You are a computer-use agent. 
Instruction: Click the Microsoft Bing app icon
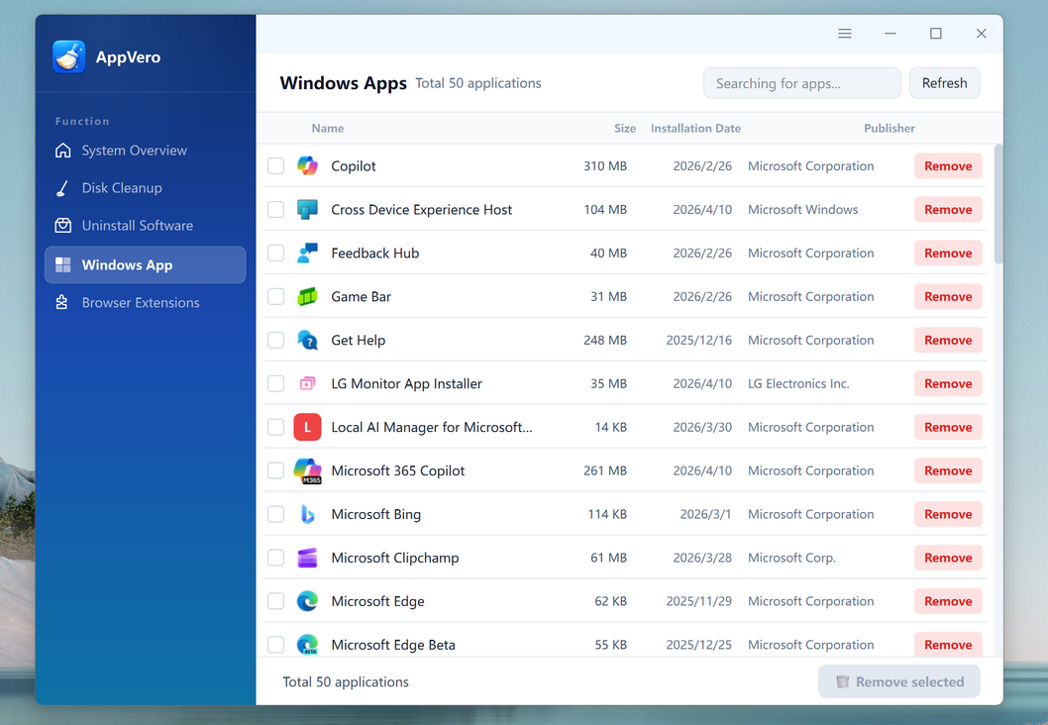308,515
